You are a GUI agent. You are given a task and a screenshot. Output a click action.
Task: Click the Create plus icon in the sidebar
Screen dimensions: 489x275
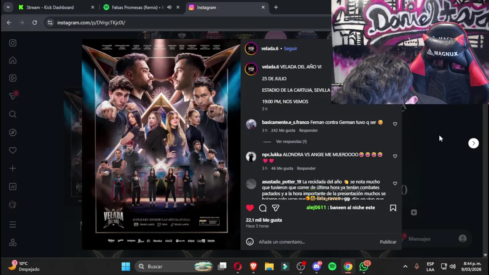pyautogui.click(x=13, y=168)
